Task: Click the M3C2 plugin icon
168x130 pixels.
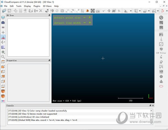Action: click(161, 67)
